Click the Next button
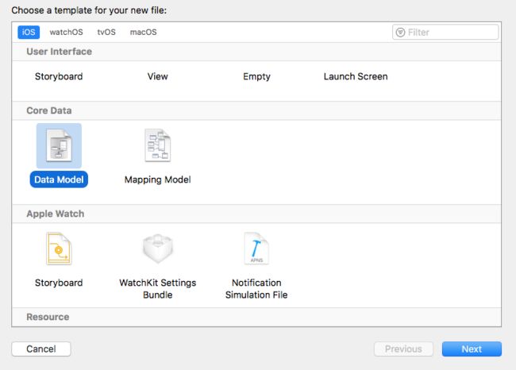516x370 pixels. tap(472, 349)
